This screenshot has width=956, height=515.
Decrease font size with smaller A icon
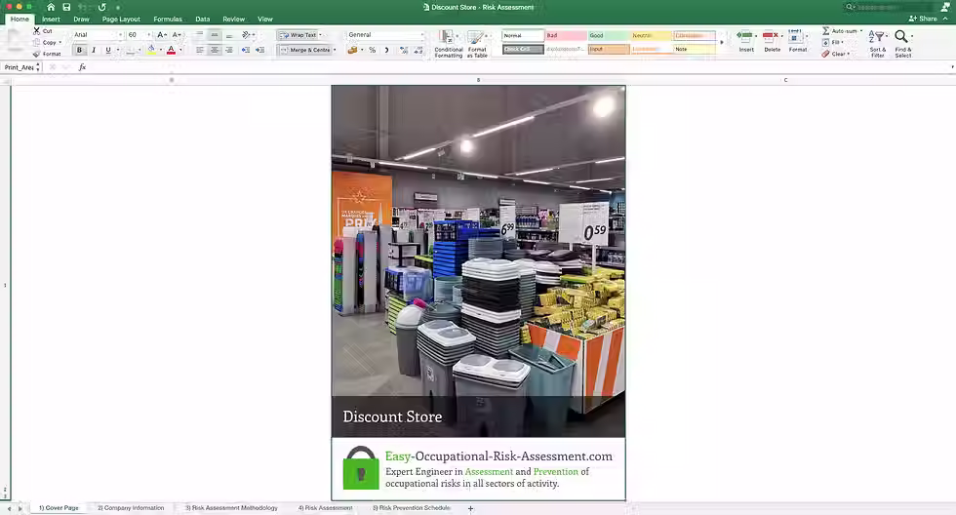click(177, 35)
